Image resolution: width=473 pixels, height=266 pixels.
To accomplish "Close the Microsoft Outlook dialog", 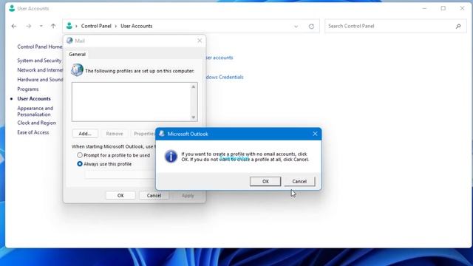I will [x=315, y=134].
